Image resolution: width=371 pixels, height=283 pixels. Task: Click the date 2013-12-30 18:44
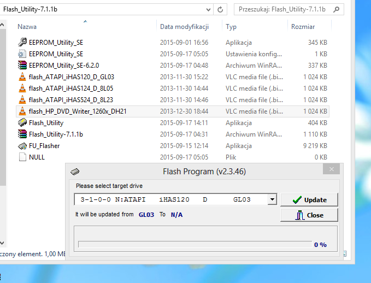pos(184,111)
